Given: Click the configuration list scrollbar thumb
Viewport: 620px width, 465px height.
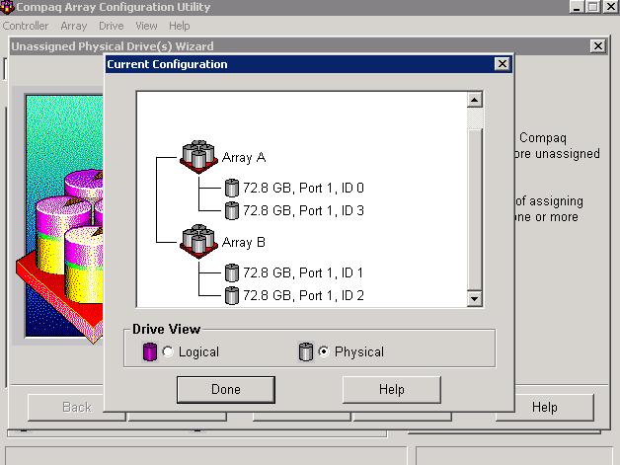Looking at the screenshot, I should (x=474, y=210).
